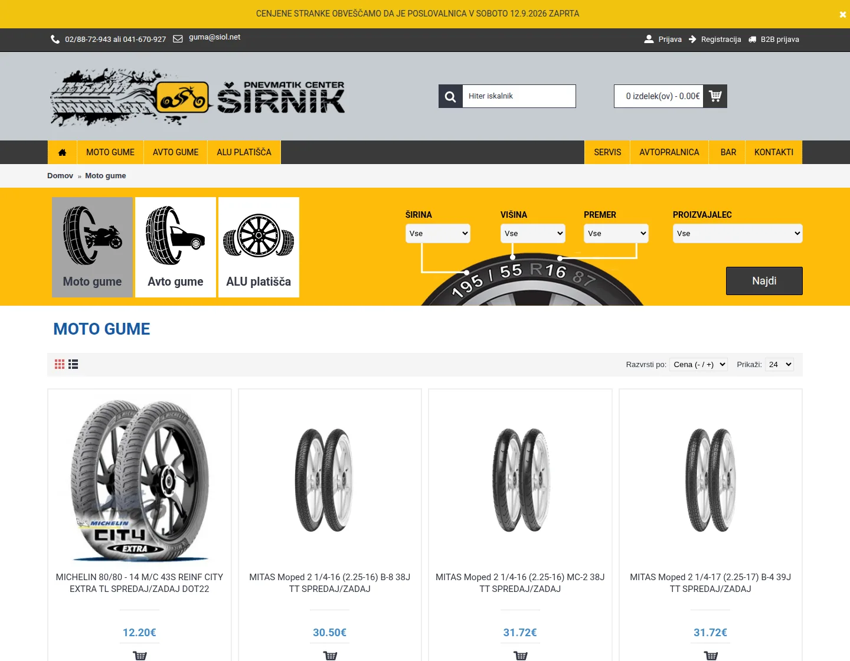Add MITAS Moped MC-2 38J to cart
Image resolution: width=850 pixels, height=661 pixels.
click(521, 655)
